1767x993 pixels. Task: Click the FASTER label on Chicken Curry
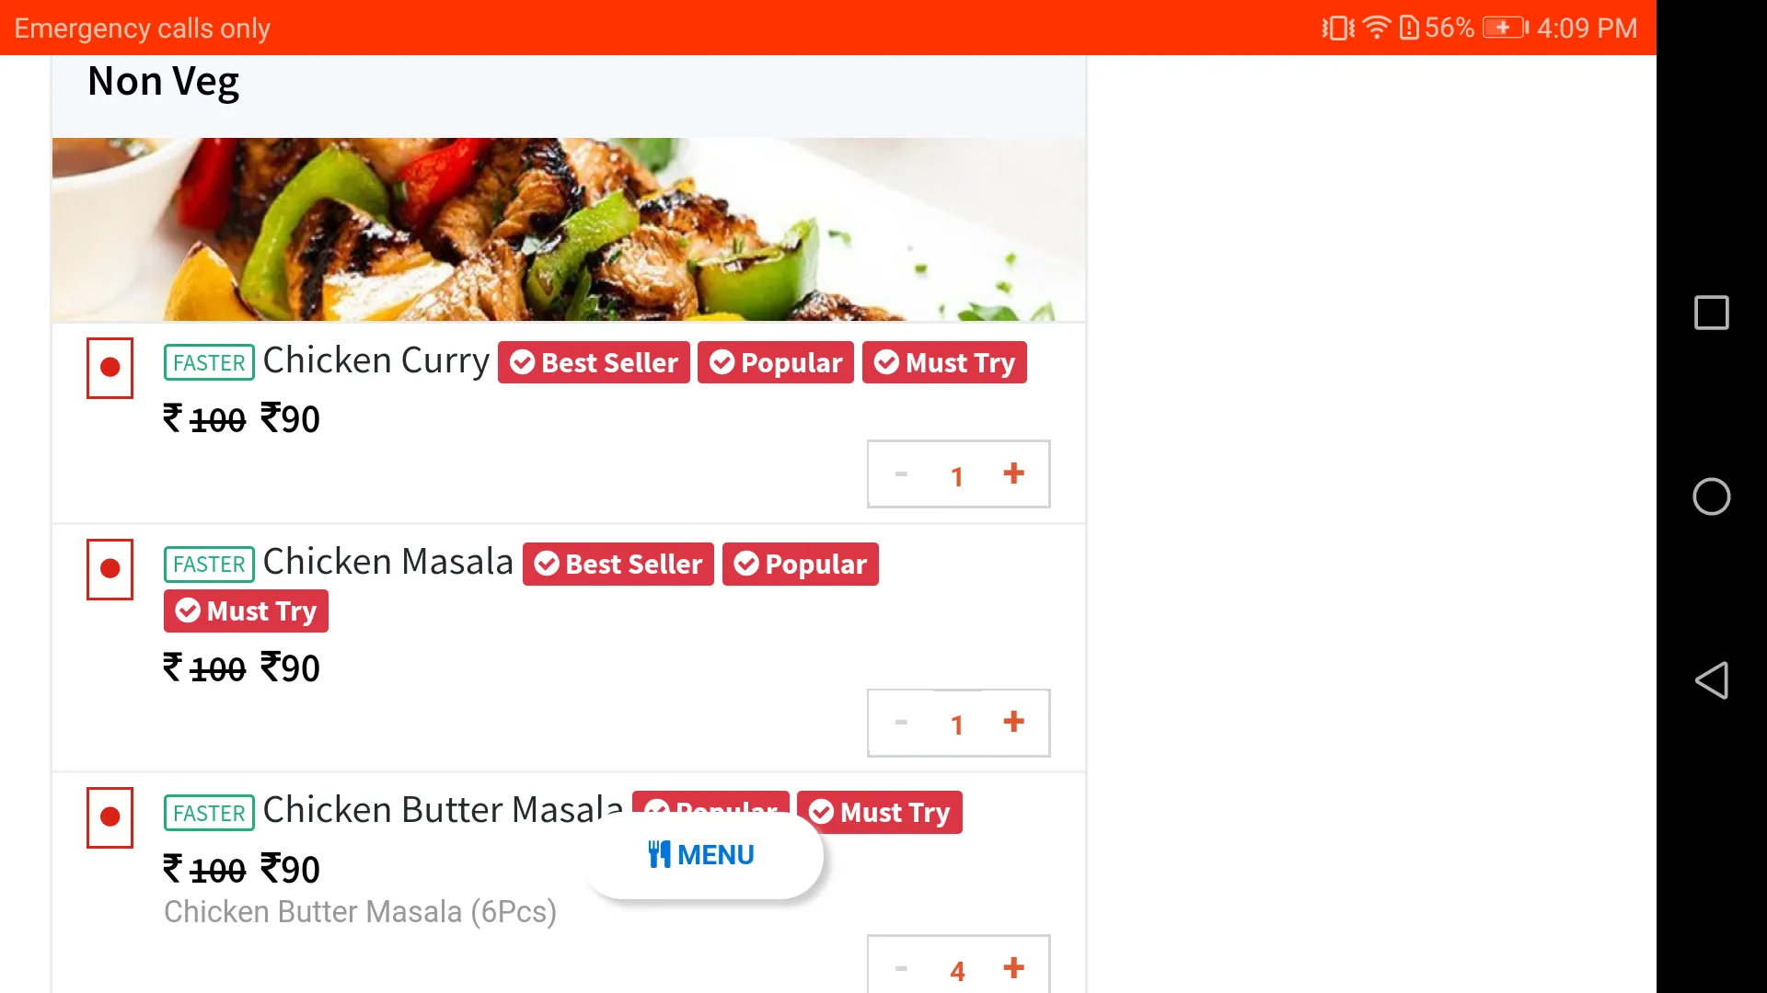pos(207,361)
